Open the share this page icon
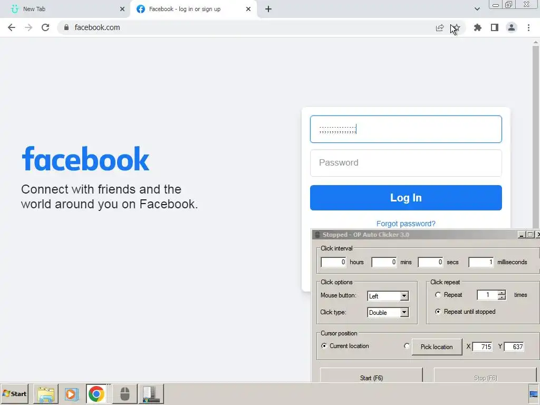The image size is (540, 405). 439,28
